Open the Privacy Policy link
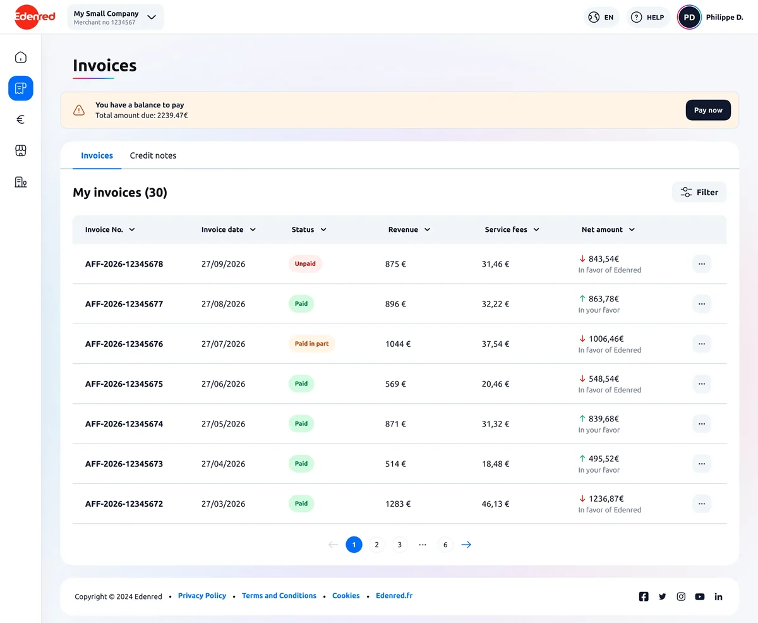The image size is (758, 623). point(202,596)
